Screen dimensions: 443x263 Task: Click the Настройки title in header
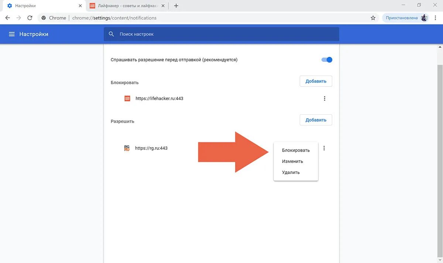tap(34, 34)
